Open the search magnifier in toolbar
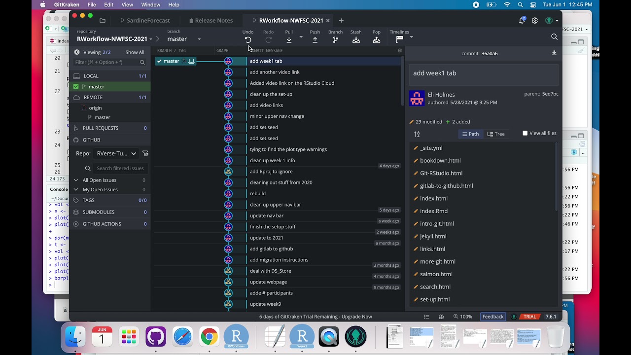The height and width of the screenshot is (355, 631). click(554, 36)
